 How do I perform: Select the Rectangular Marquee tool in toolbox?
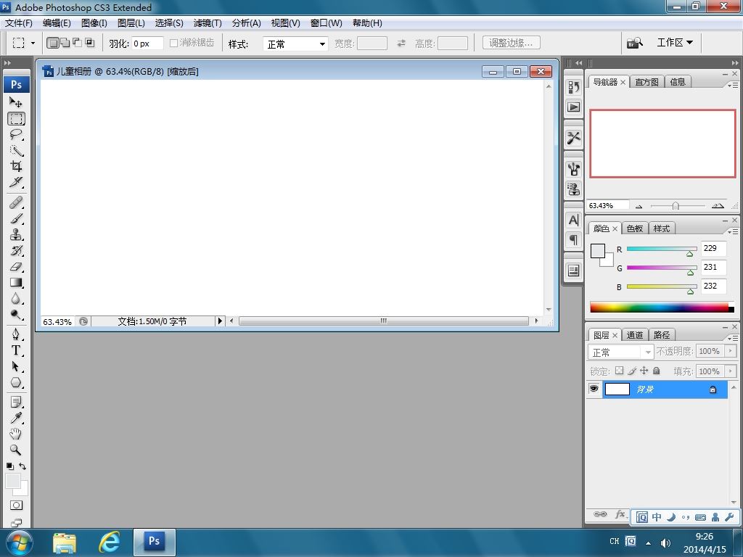[x=16, y=118]
